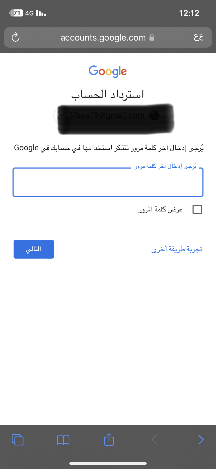
Task: Tap the عرض كلمة المرور label text
Action: click(160, 209)
